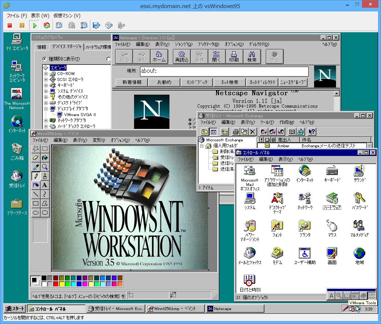
Task: Select the second view radio button in Device Manager
Action: [109, 59]
